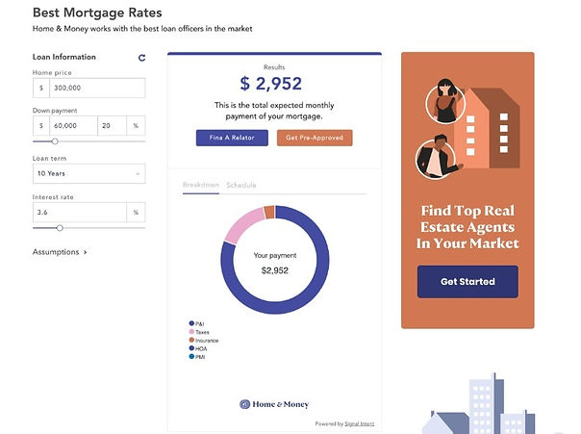Click the orange building illustration
Screen dimensions: 581x434
point(488,128)
